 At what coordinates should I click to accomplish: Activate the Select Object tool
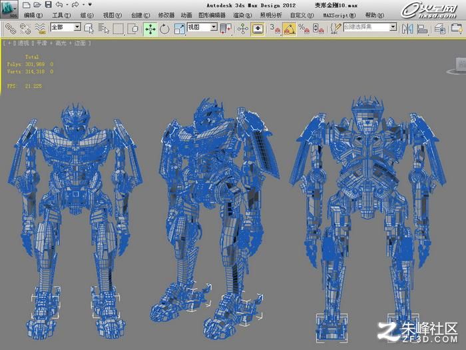point(89,29)
